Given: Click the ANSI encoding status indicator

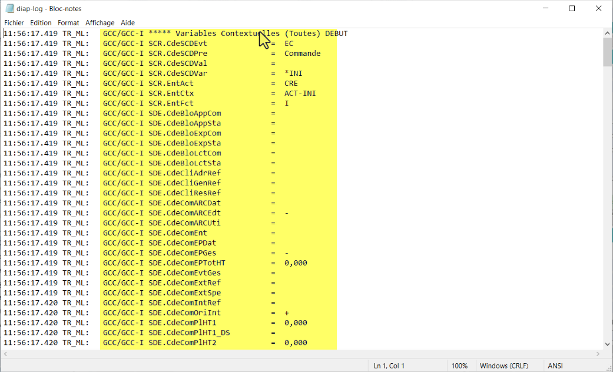Looking at the screenshot, I should (x=555, y=366).
